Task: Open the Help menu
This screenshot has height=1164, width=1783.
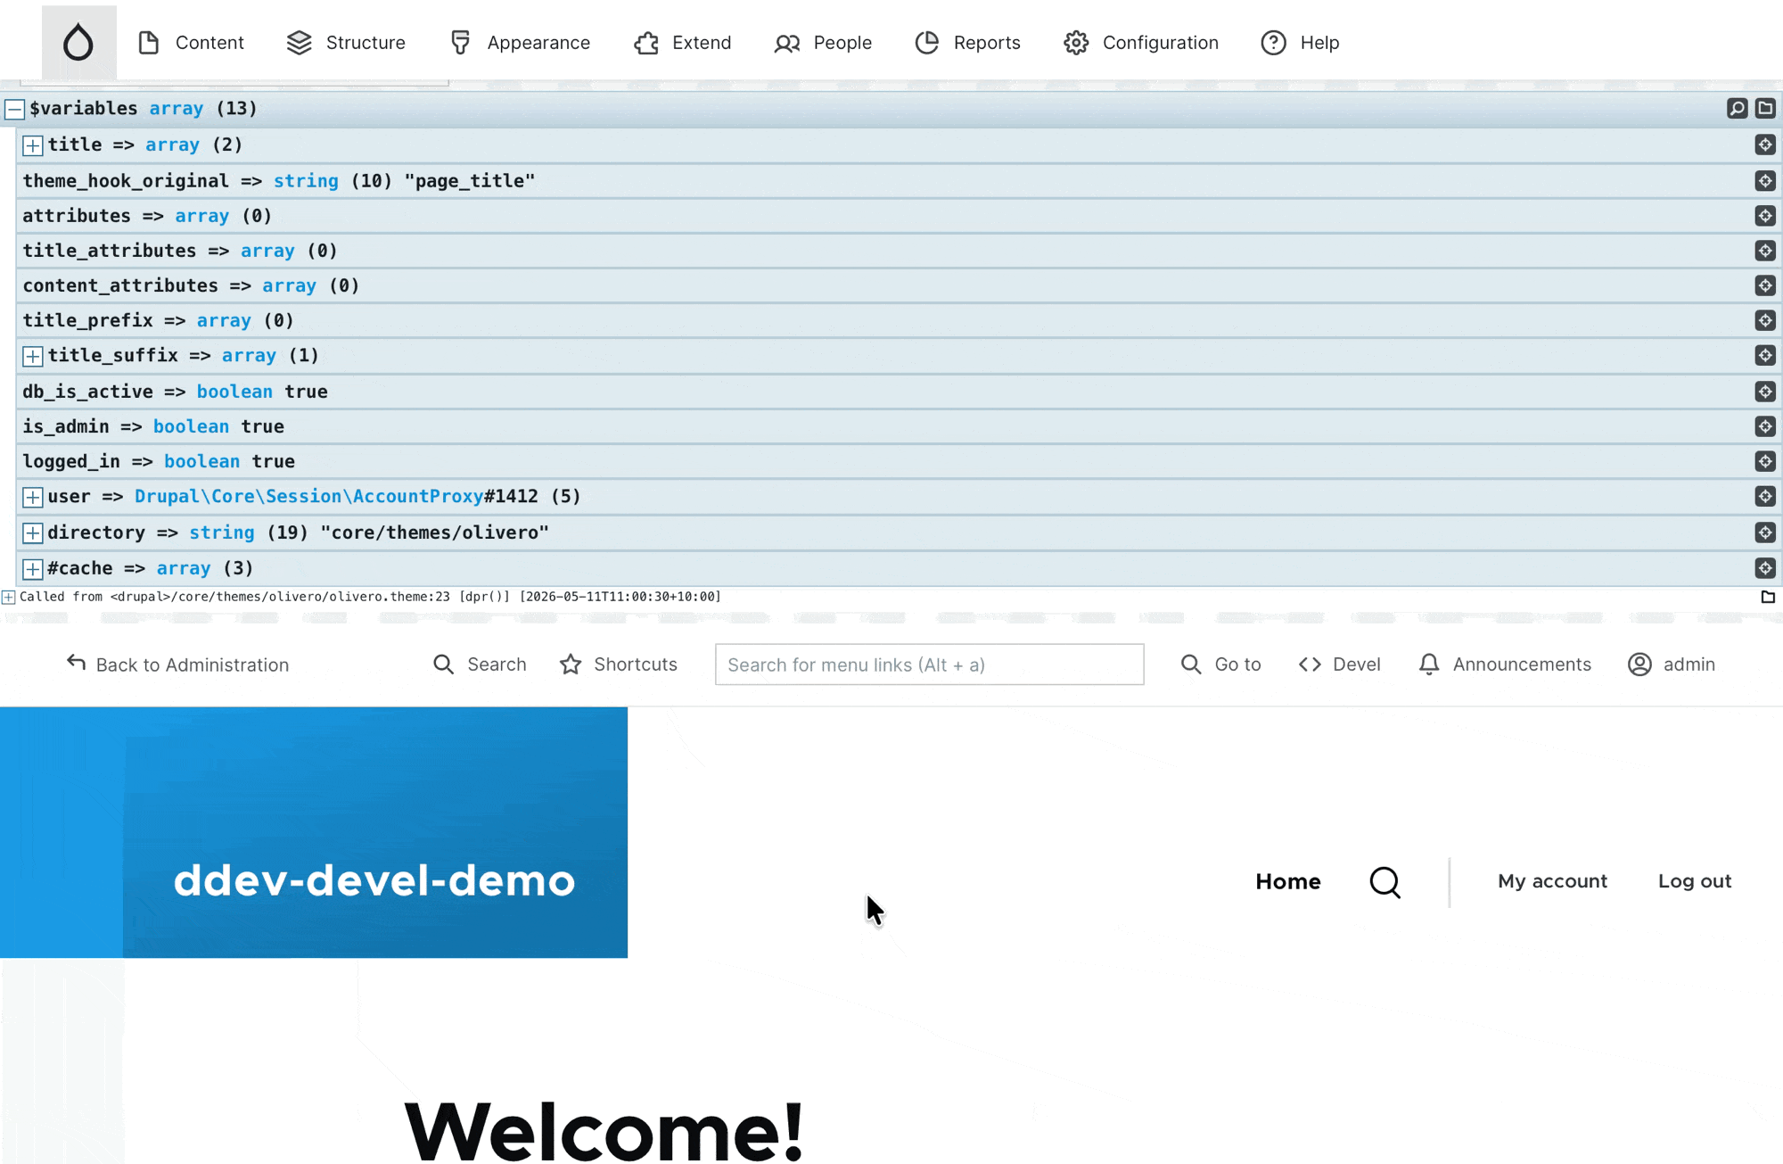Action: tap(1300, 43)
